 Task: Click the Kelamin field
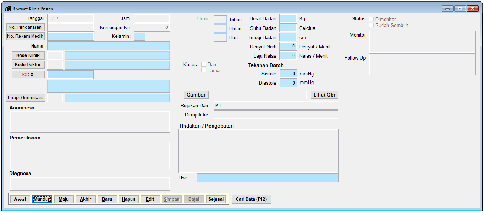tap(139, 37)
